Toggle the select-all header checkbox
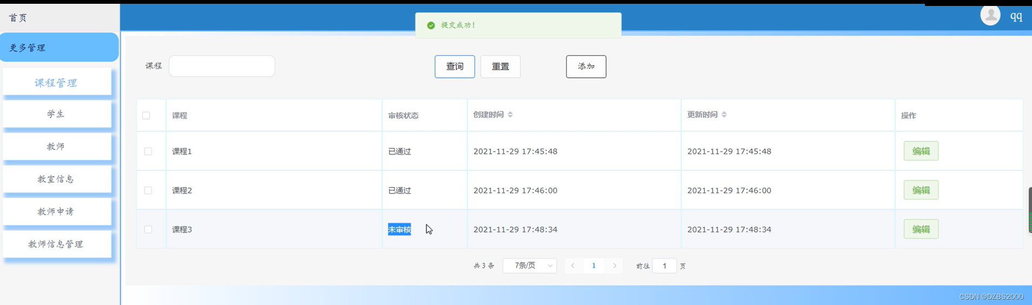Screen dimensions: 1032x305 pos(146,115)
